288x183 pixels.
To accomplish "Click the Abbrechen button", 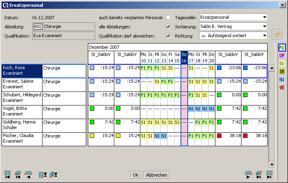I will [x=156, y=175].
